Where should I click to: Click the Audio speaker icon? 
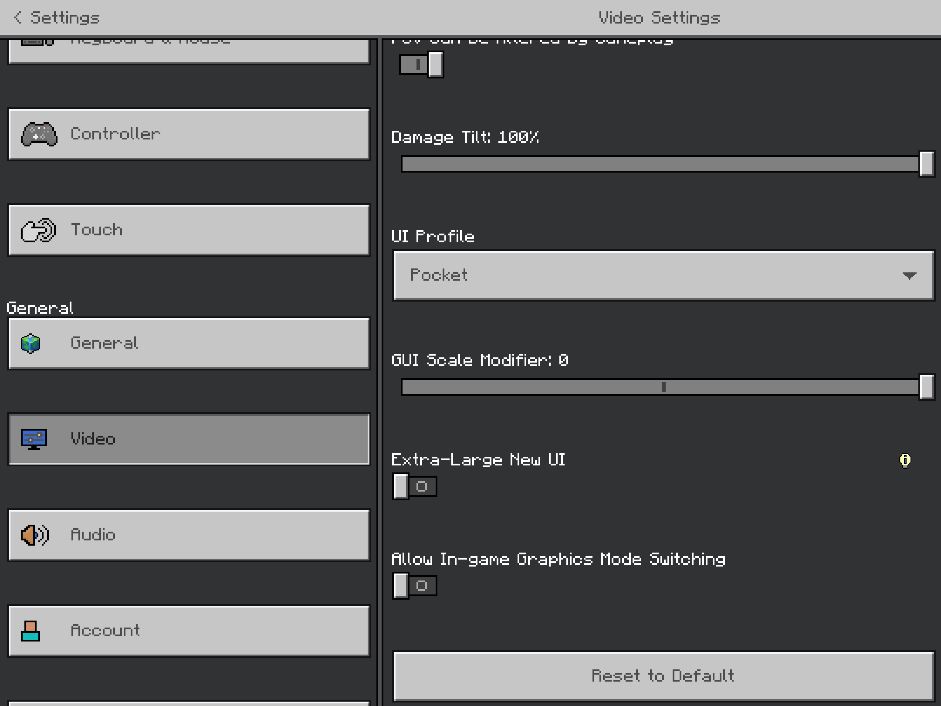point(35,535)
